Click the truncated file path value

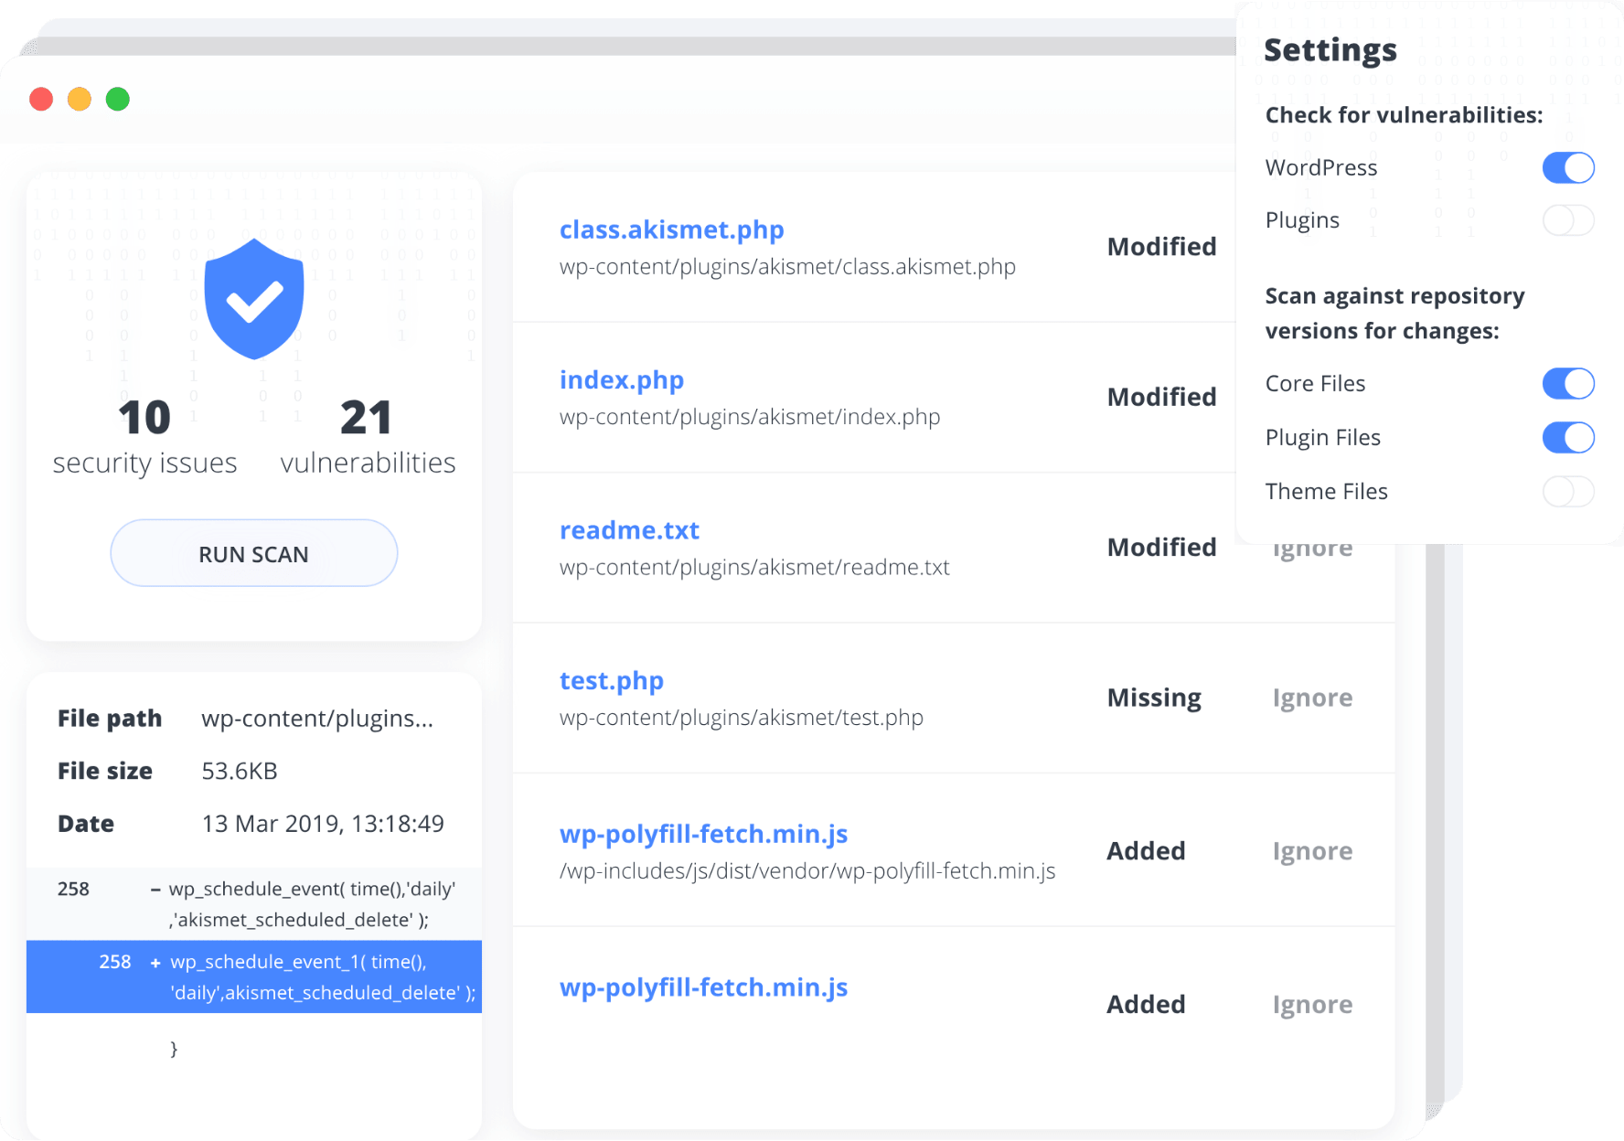click(317, 719)
